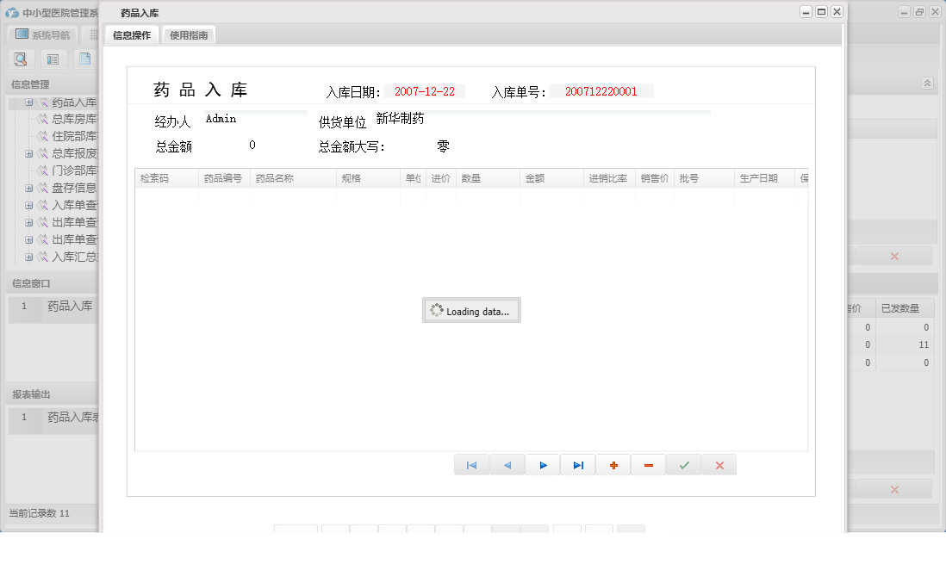Screen dimensions: 946x564
Task: Confirm the entry with green checkmark icon
Action: pyautogui.click(x=683, y=464)
